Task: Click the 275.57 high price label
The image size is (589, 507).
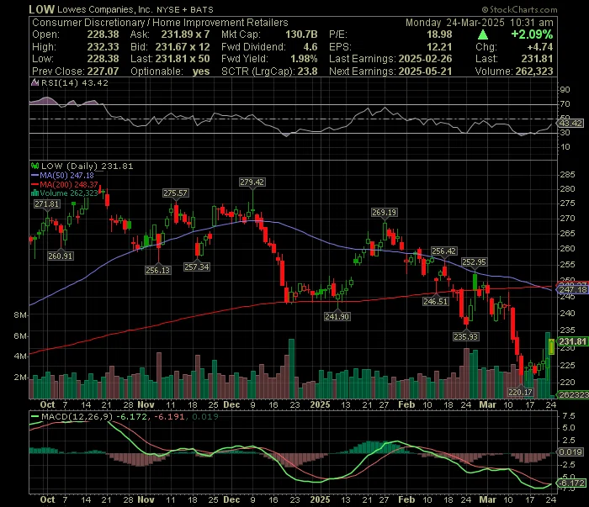Action: point(175,193)
